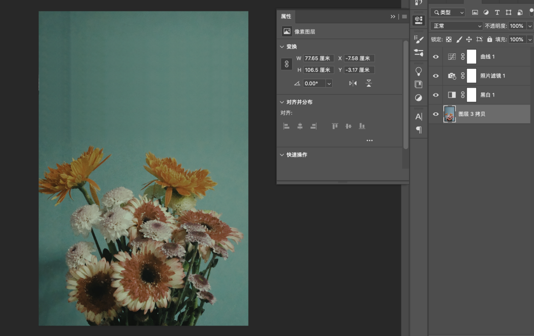Click the W width input field
The height and width of the screenshot is (336, 534).
(x=318, y=58)
